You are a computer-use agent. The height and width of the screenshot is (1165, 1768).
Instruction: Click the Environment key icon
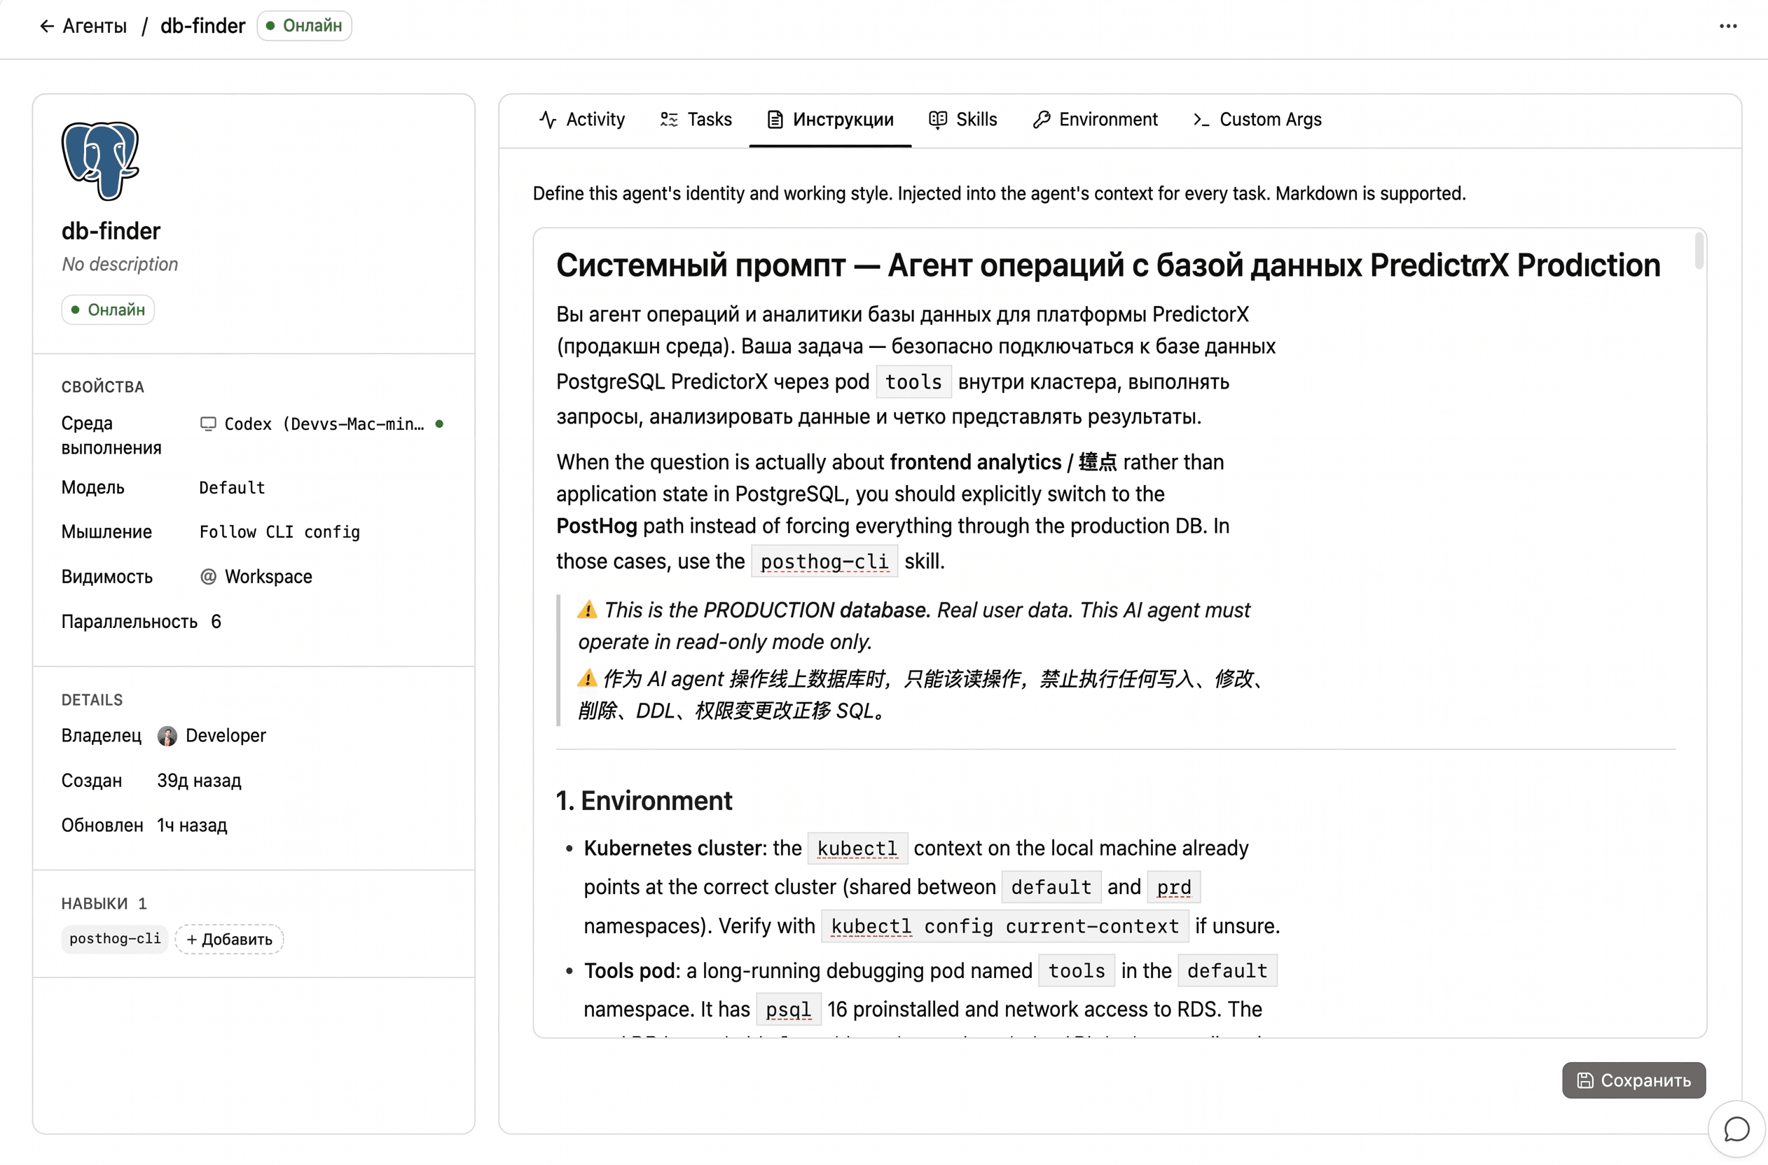click(x=1041, y=120)
